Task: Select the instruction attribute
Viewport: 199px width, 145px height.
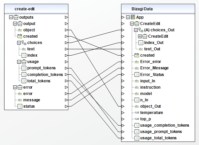Action: click(x=150, y=87)
